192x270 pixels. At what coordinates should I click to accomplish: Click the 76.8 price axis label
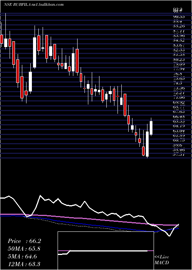pyautogui.click(x=177, y=74)
